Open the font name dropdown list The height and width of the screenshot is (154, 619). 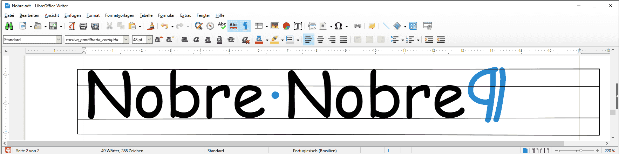126,40
